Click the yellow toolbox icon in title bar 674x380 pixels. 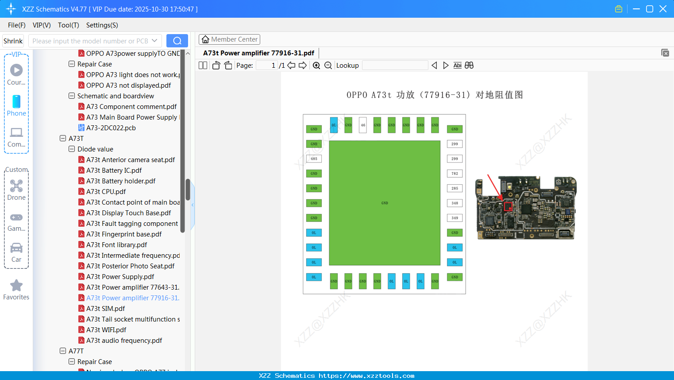[619, 9]
